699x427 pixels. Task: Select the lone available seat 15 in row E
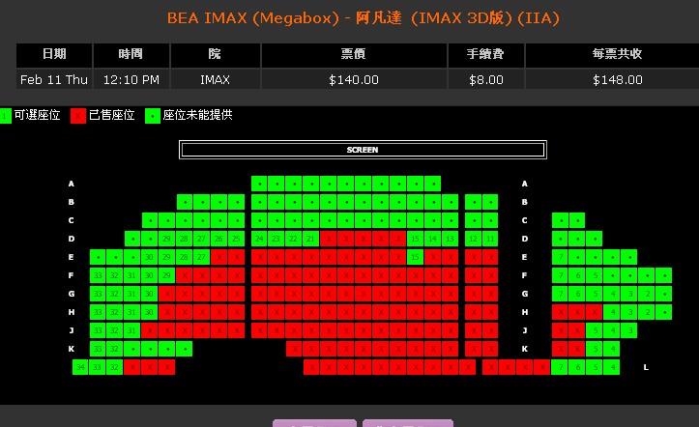coord(416,257)
